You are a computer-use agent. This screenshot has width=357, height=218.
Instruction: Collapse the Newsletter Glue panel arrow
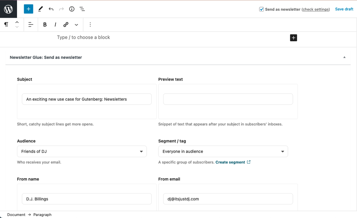click(344, 57)
